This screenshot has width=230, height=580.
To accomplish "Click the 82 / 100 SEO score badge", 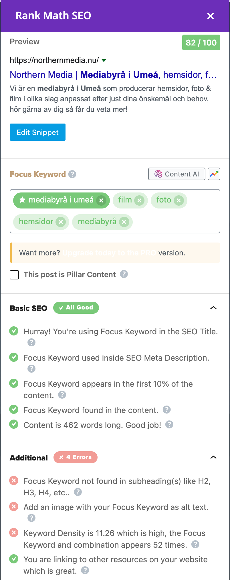I will point(201,43).
